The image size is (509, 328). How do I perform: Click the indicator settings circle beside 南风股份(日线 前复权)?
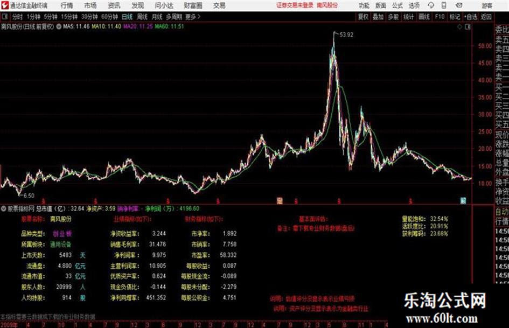[59, 26]
